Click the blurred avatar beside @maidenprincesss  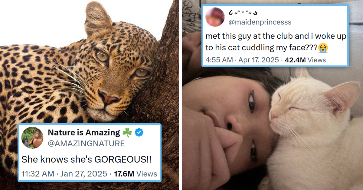tap(215, 17)
